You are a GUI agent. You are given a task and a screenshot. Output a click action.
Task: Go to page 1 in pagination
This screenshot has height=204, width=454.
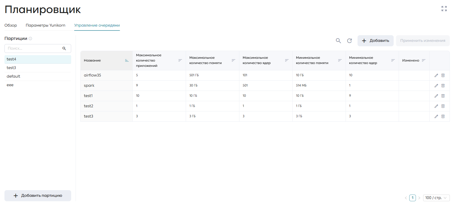point(413,198)
